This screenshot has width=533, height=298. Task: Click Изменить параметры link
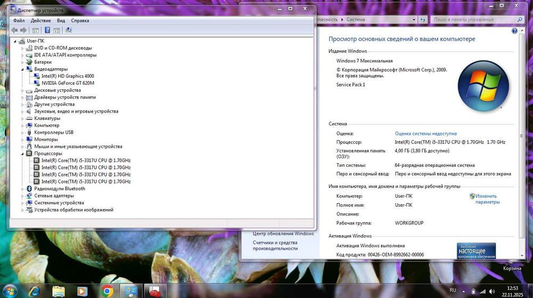pos(487,199)
